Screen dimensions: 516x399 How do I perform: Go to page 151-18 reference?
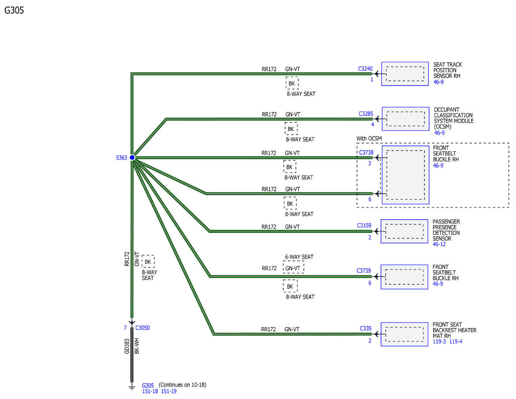tap(150, 391)
